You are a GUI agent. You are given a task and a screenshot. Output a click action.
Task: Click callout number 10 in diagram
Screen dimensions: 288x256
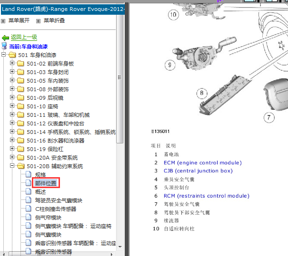[x=173, y=15]
